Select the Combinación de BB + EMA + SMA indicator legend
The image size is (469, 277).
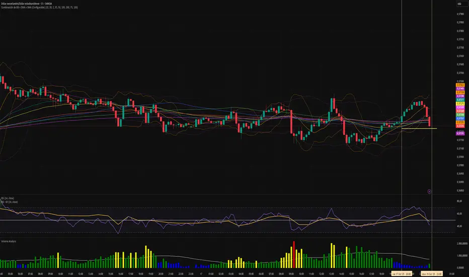(x=39, y=7)
